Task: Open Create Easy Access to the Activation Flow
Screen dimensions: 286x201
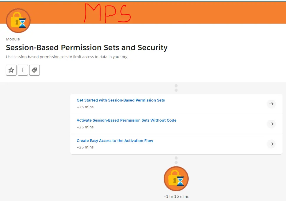Action: 115,140
